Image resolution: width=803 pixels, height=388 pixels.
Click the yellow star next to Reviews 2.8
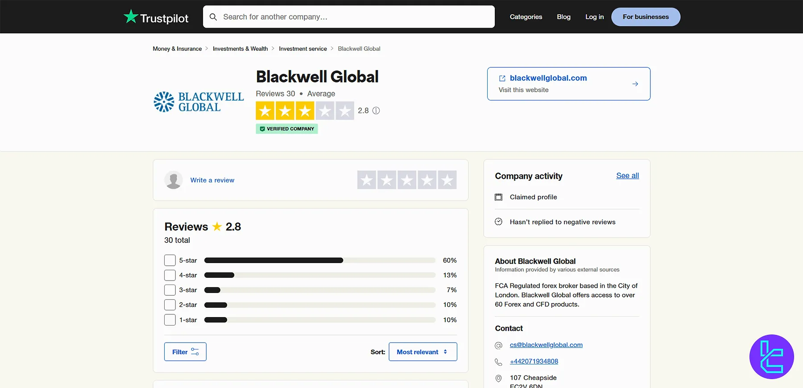click(217, 227)
